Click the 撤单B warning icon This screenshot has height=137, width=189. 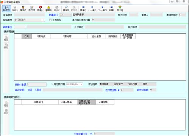(x=48, y=9)
